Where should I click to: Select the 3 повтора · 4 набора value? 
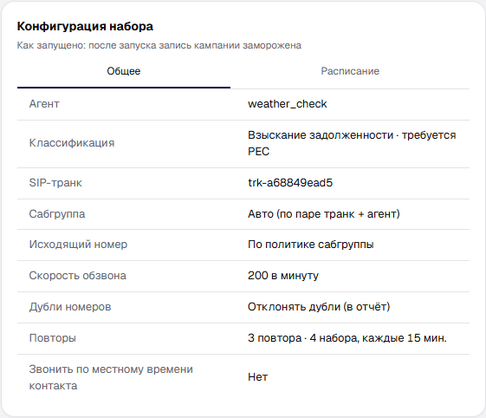click(347, 338)
